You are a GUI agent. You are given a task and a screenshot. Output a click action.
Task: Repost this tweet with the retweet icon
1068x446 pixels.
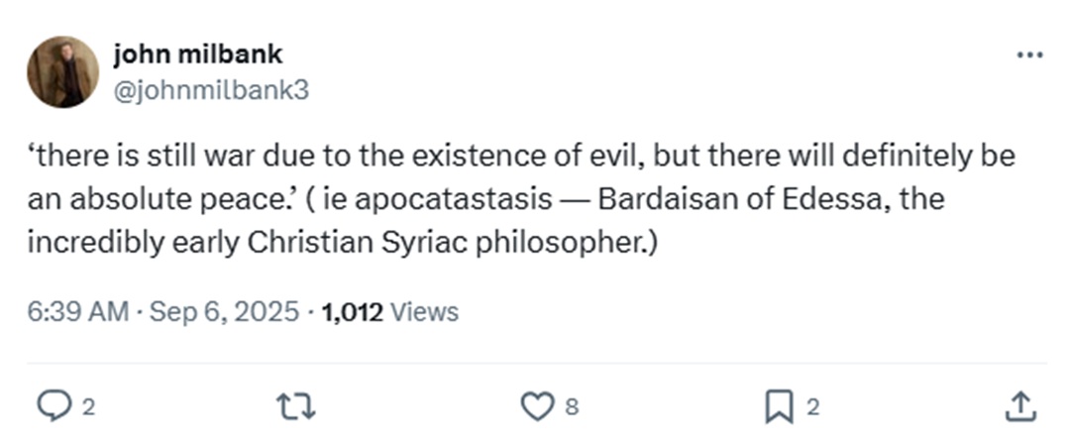click(295, 406)
